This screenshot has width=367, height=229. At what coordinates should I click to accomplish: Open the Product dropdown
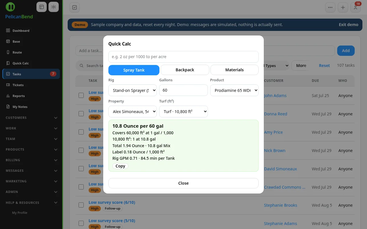tap(234, 90)
